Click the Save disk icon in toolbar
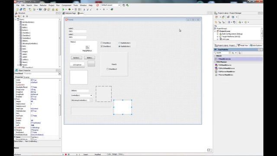 pyautogui.click(x=40, y=10)
